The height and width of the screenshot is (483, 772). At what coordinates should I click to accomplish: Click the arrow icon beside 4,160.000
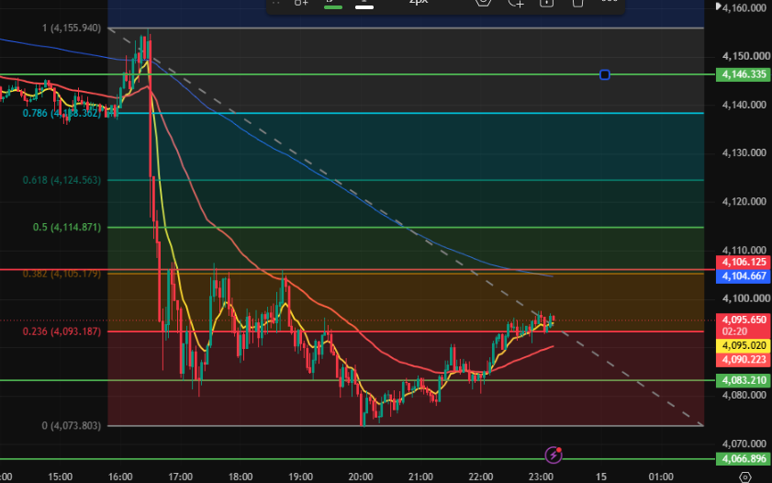719,6
